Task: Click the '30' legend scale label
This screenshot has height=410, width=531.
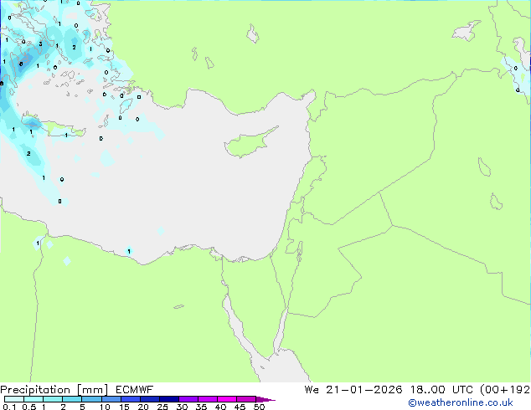Action: pos(182,407)
